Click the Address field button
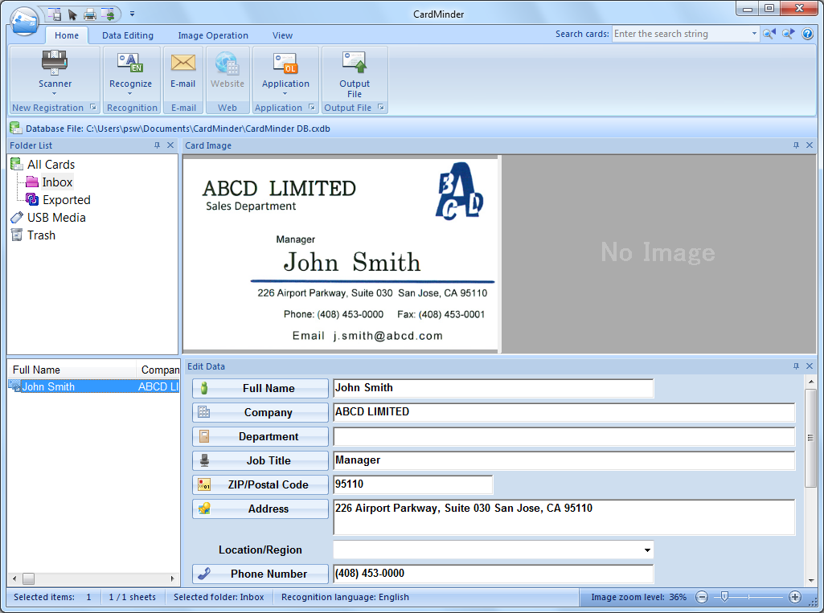824x613 pixels. point(260,509)
